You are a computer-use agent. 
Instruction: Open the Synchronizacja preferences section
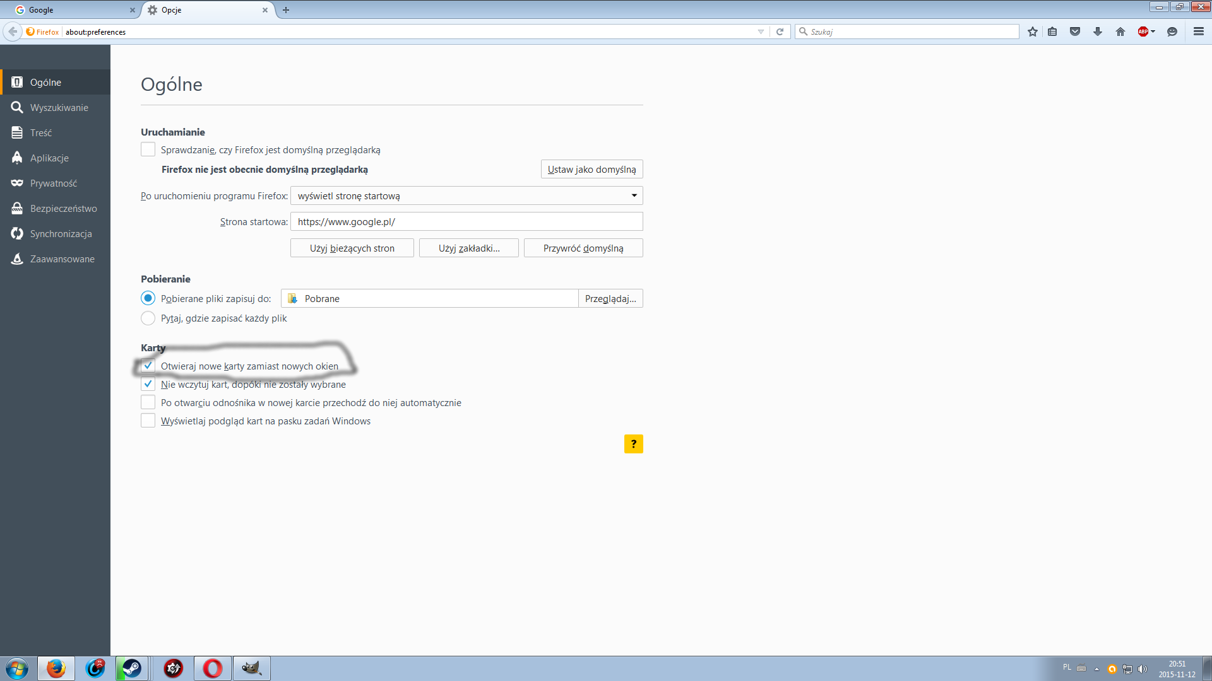coord(56,233)
